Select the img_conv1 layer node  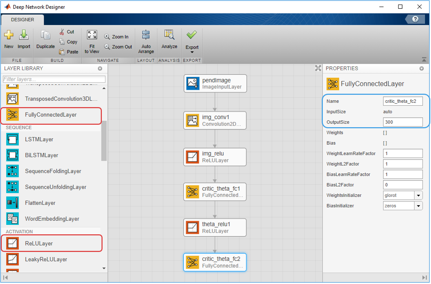[x=215, y=121]
